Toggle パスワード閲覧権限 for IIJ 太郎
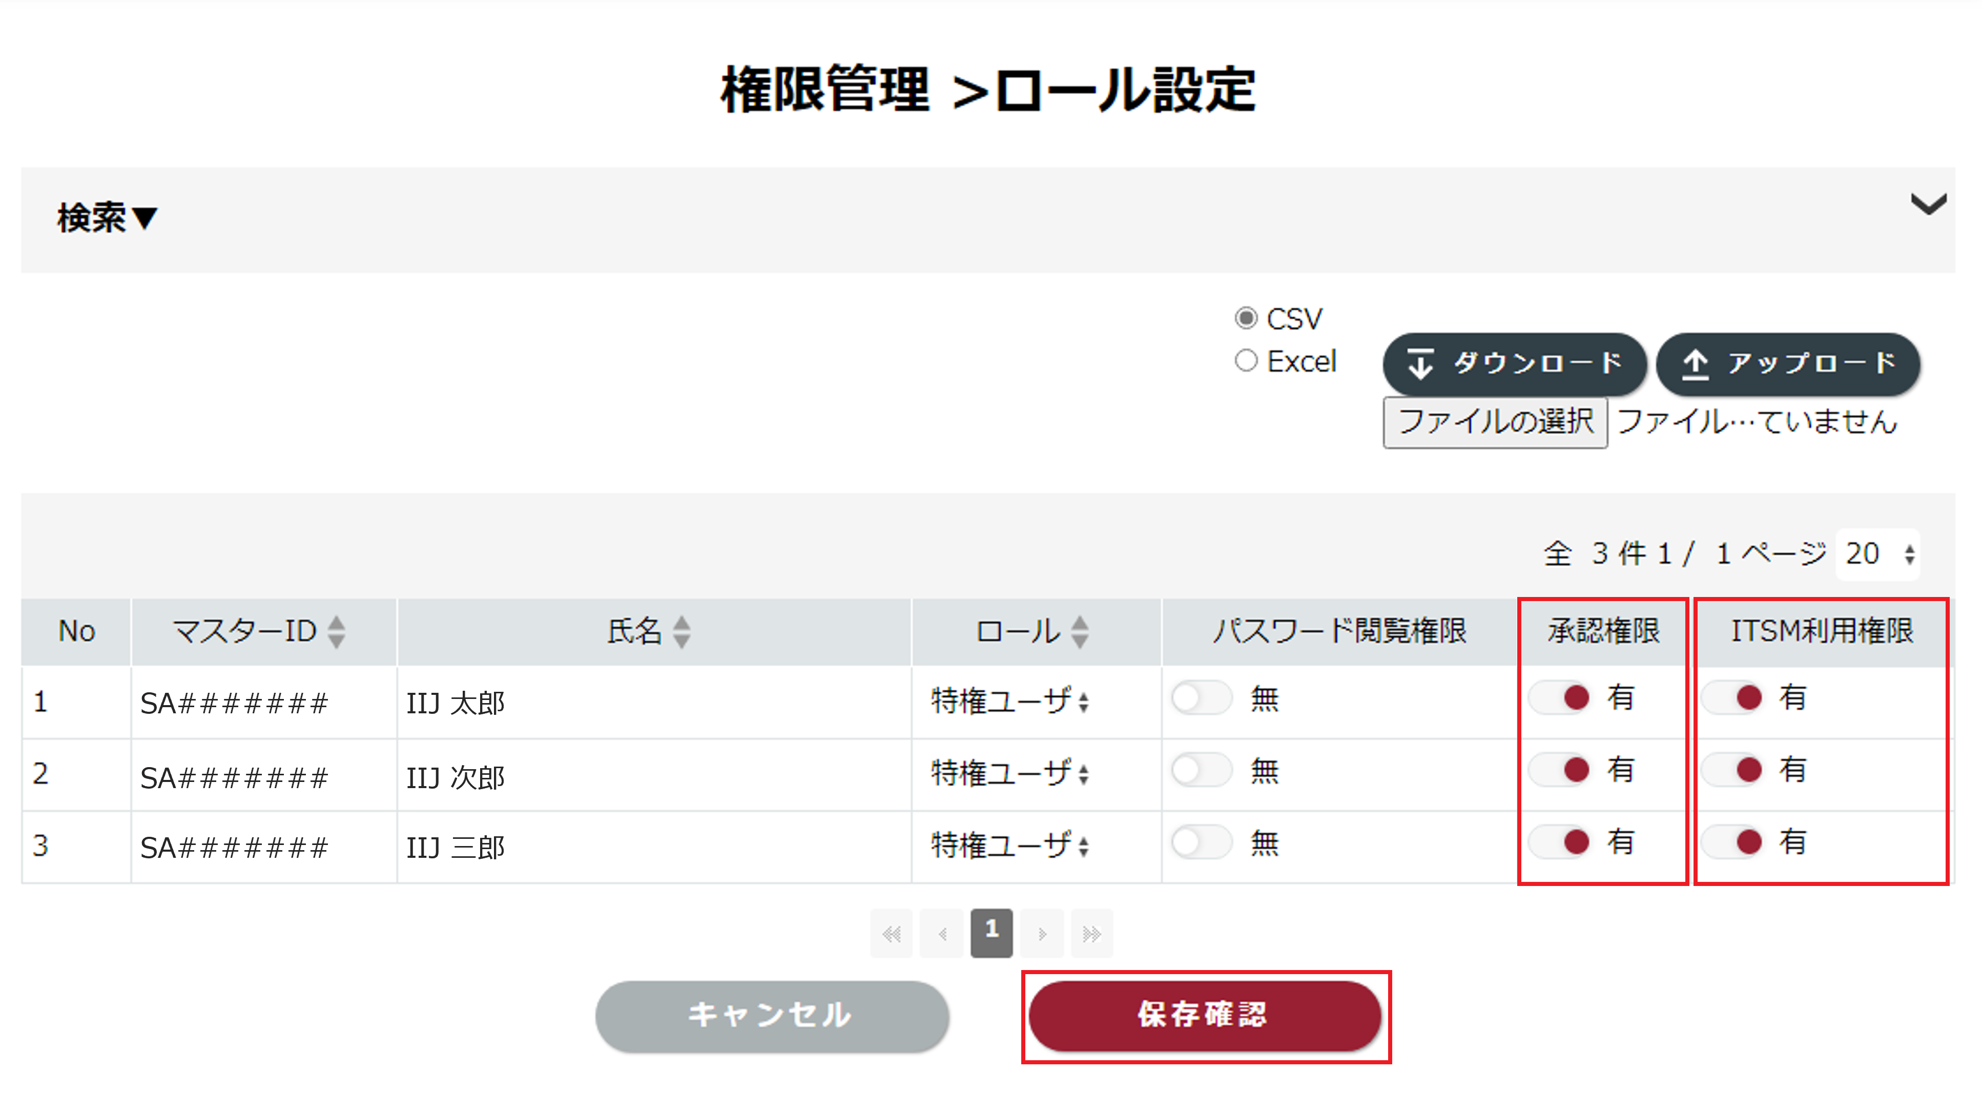The image size is (1982, 1113). [x=1201, y=698]
